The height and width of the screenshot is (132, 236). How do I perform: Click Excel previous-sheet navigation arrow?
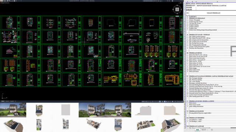pos(187,129)
